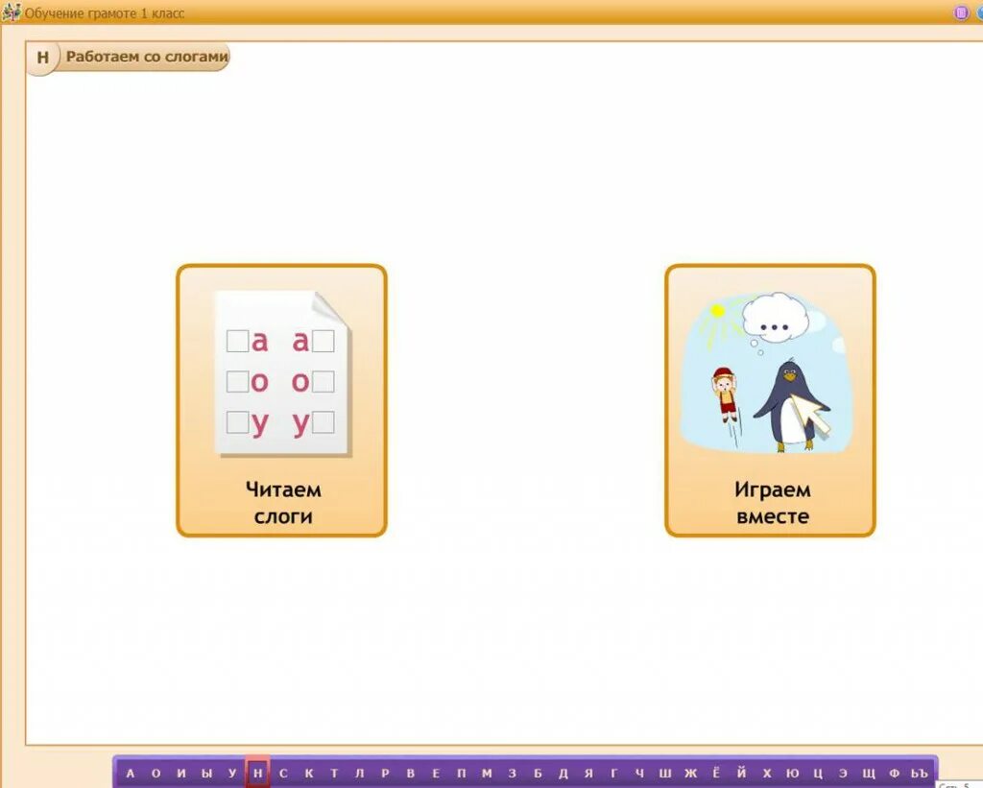Select ЬЪ signs in the alphabet bar
This screenshot has width=983, height=788.
click(x=919, y=773)
